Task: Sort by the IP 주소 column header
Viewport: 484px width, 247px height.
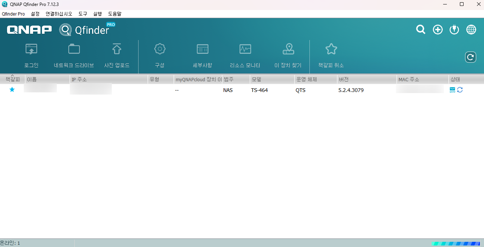Action: coord(109,79)
